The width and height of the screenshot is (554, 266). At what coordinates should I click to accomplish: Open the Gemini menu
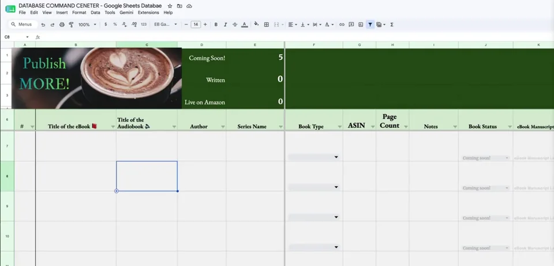pyautogui.click(x=126, y=12)
